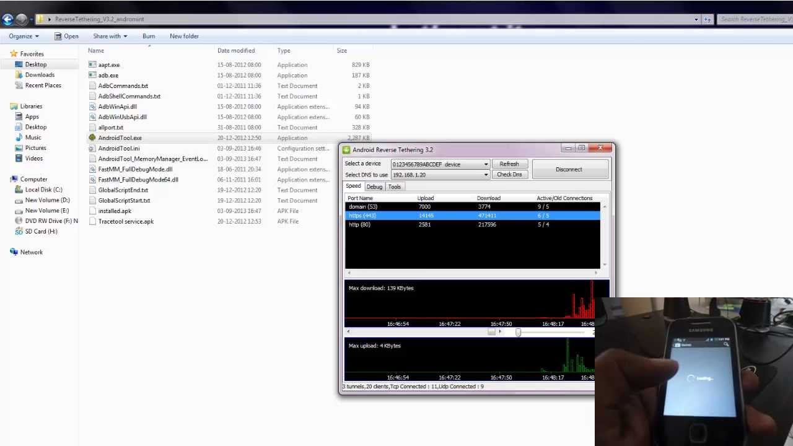Open the address bar history dropdown arrow
This screenshot has height=446, width=793.
[696, 19]
